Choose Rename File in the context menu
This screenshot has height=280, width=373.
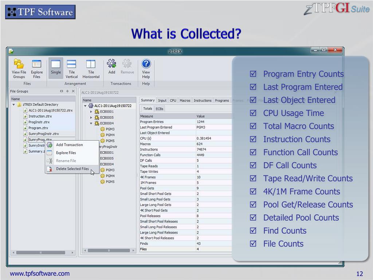click(72, 161)
